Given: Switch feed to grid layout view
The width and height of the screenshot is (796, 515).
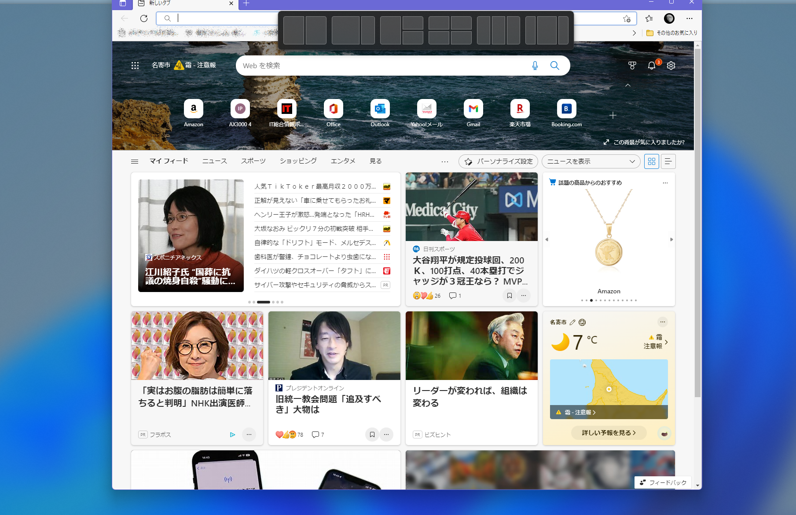Looking at the screenshot, I should point(652,161).
